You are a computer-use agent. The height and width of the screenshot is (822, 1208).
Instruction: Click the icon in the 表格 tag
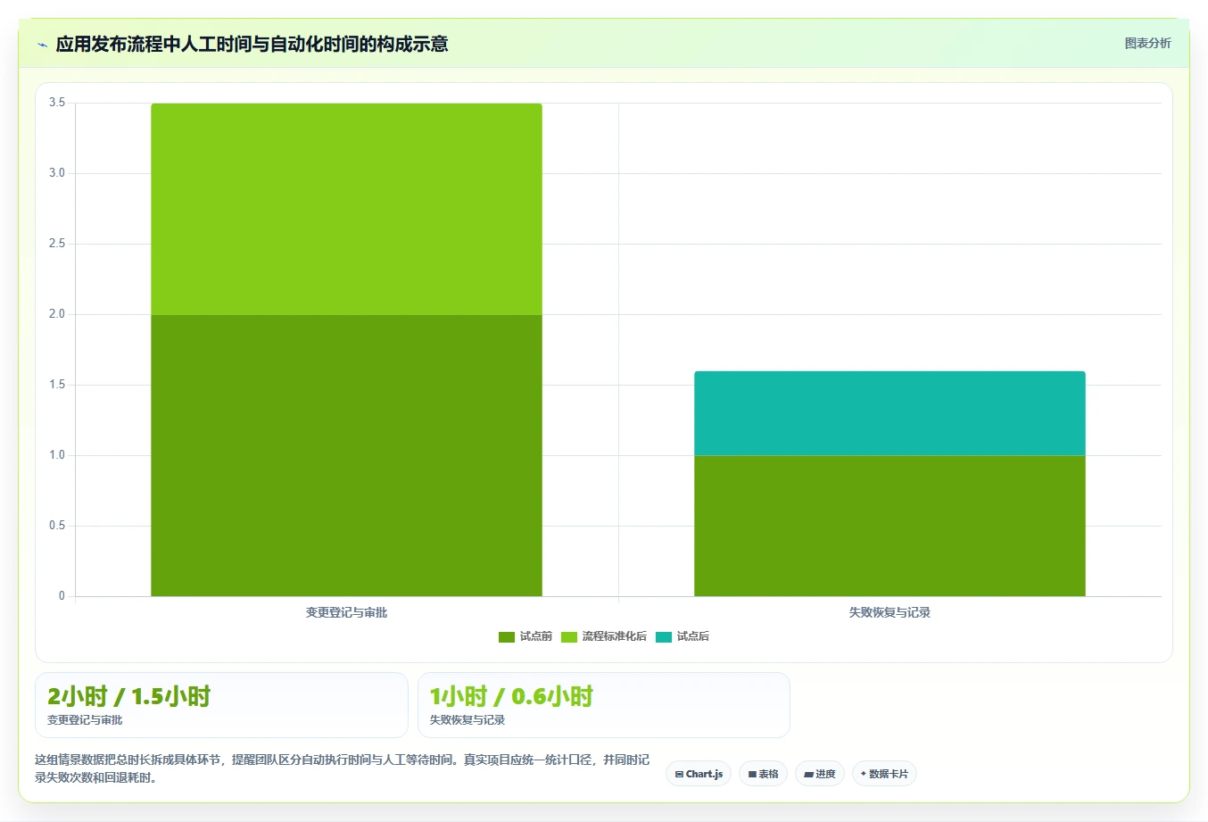coord(752,774)
